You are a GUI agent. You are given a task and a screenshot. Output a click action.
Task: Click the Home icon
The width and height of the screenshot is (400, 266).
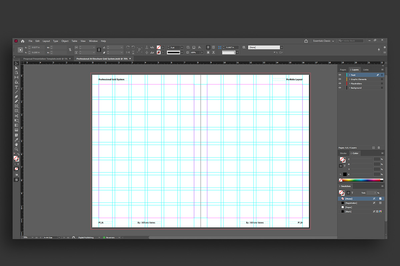(23, 41)
